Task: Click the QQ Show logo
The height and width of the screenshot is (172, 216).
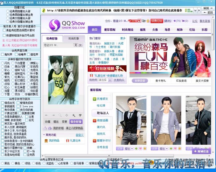Action: click(67, 25)
